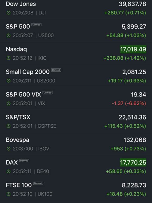Screen dimensions: 152x203
Task: Click the clock icon beside the S&P/TSX timestamp
Action: coord(9,126)
